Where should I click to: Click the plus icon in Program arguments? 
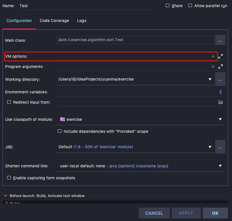(213, 67)
